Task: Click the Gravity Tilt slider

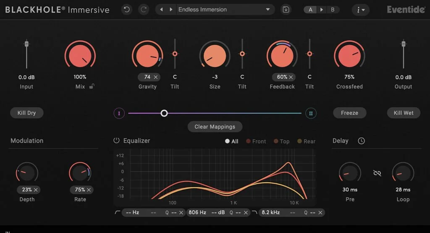Action: (x=175, y=54)
